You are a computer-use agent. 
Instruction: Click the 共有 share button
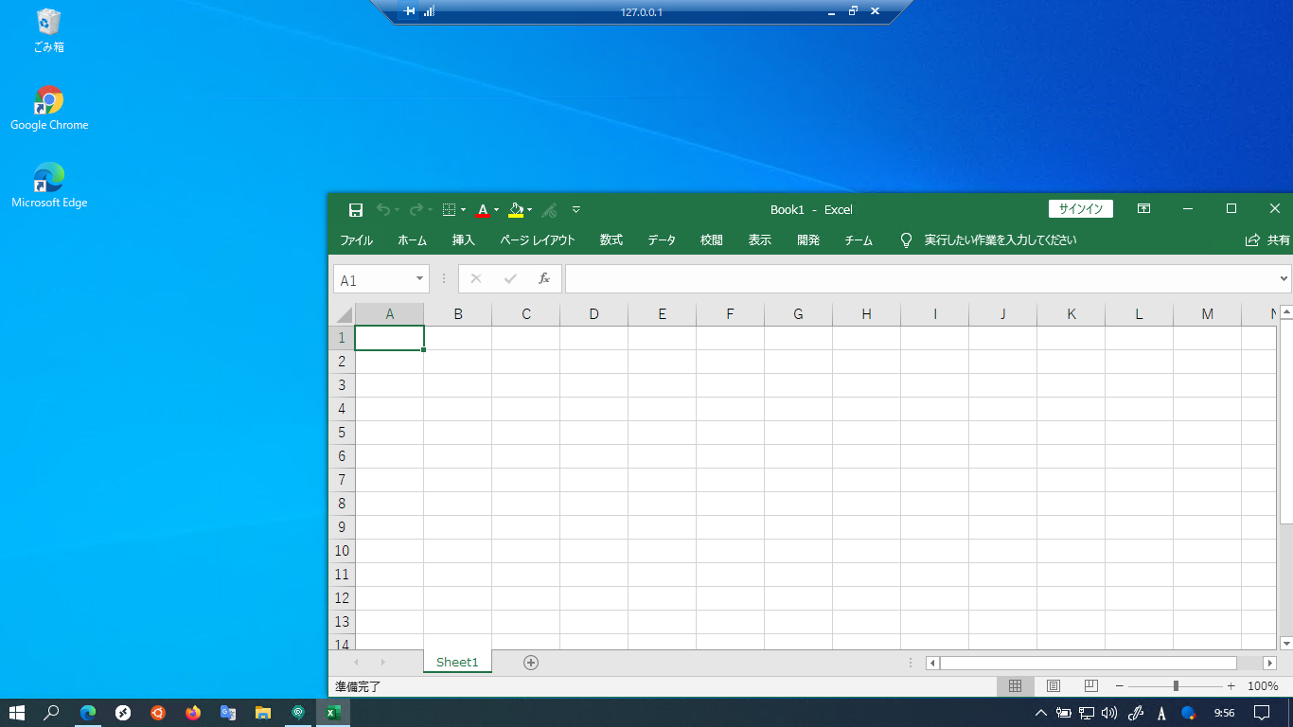pos(1268,240)
